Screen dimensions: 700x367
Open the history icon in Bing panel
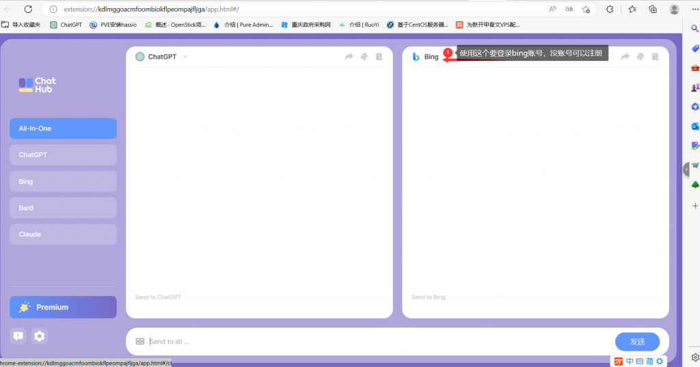coord(655,57)
